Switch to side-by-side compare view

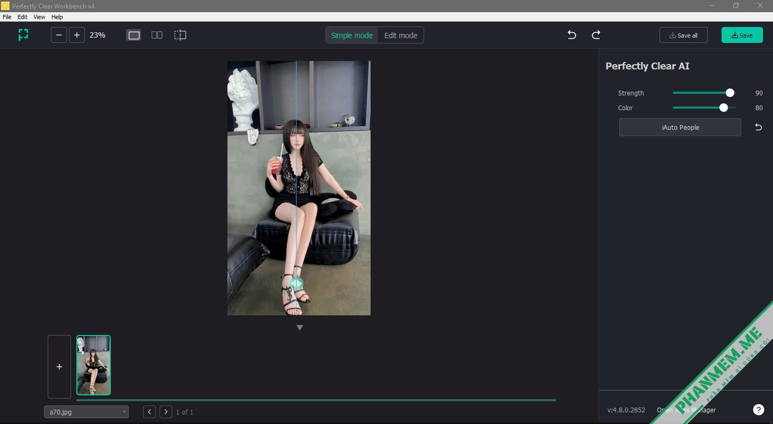coord(157,35)
